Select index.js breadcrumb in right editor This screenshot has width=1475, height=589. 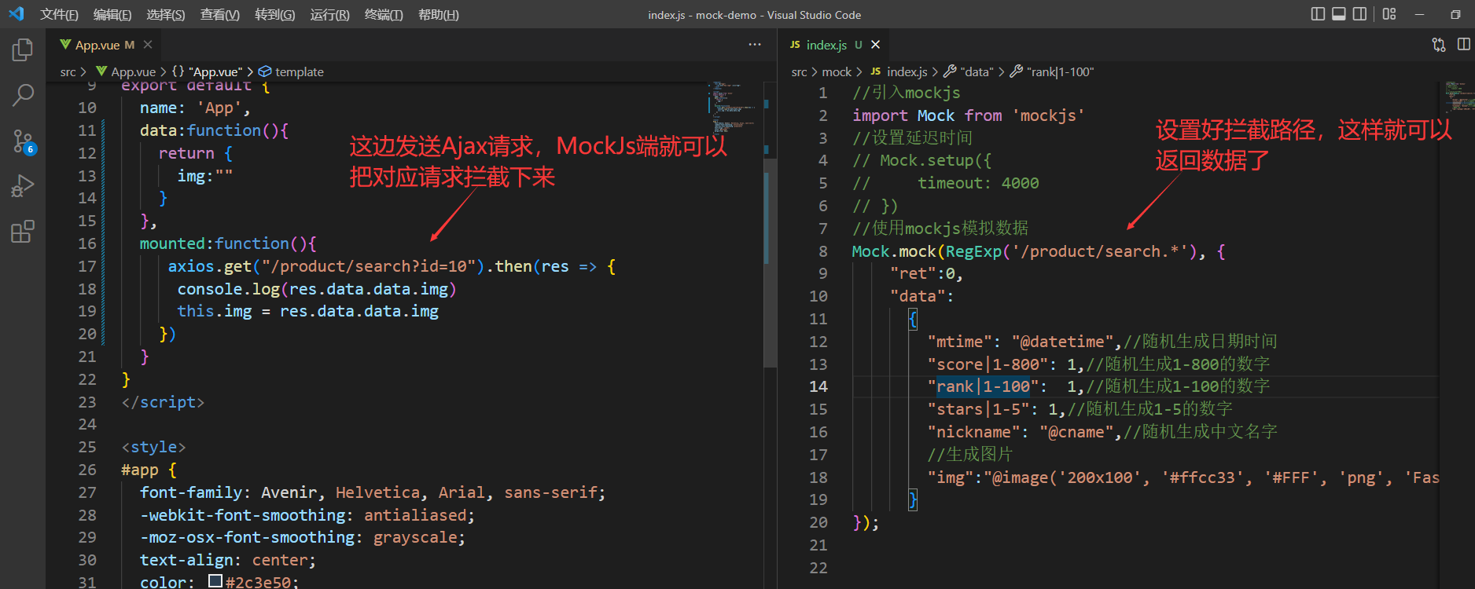coord(899,71)
